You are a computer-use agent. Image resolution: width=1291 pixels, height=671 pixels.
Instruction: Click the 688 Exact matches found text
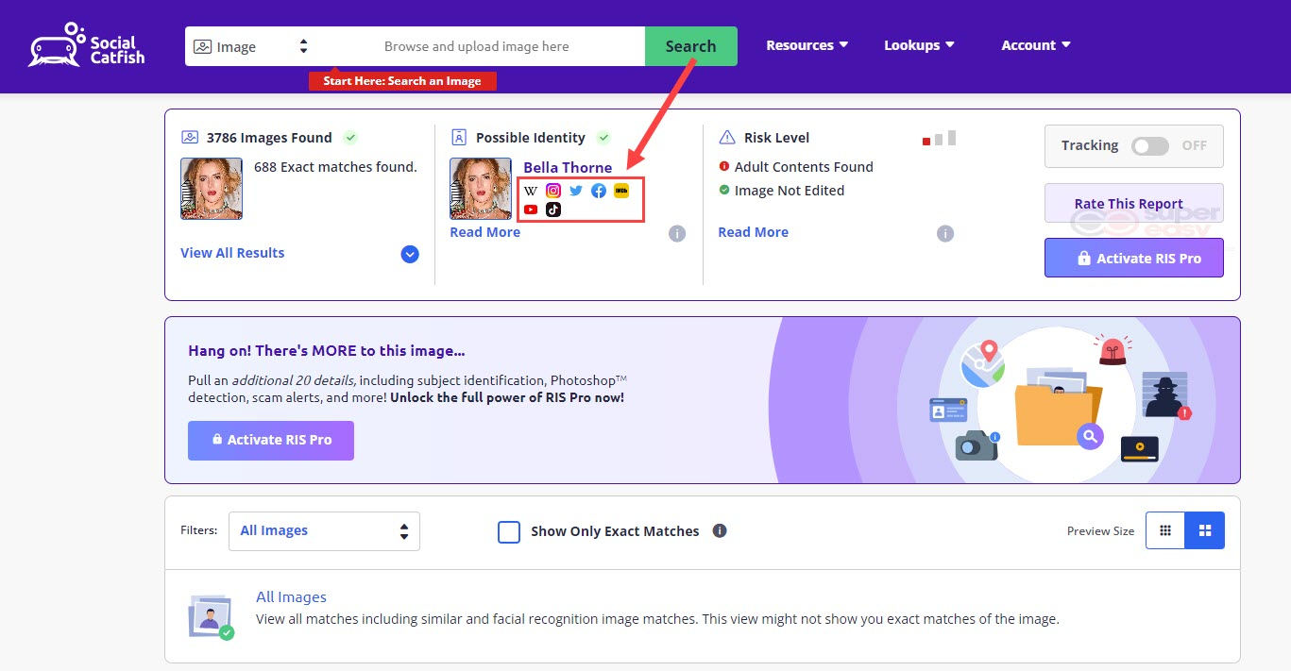click(x=335, y=167)
